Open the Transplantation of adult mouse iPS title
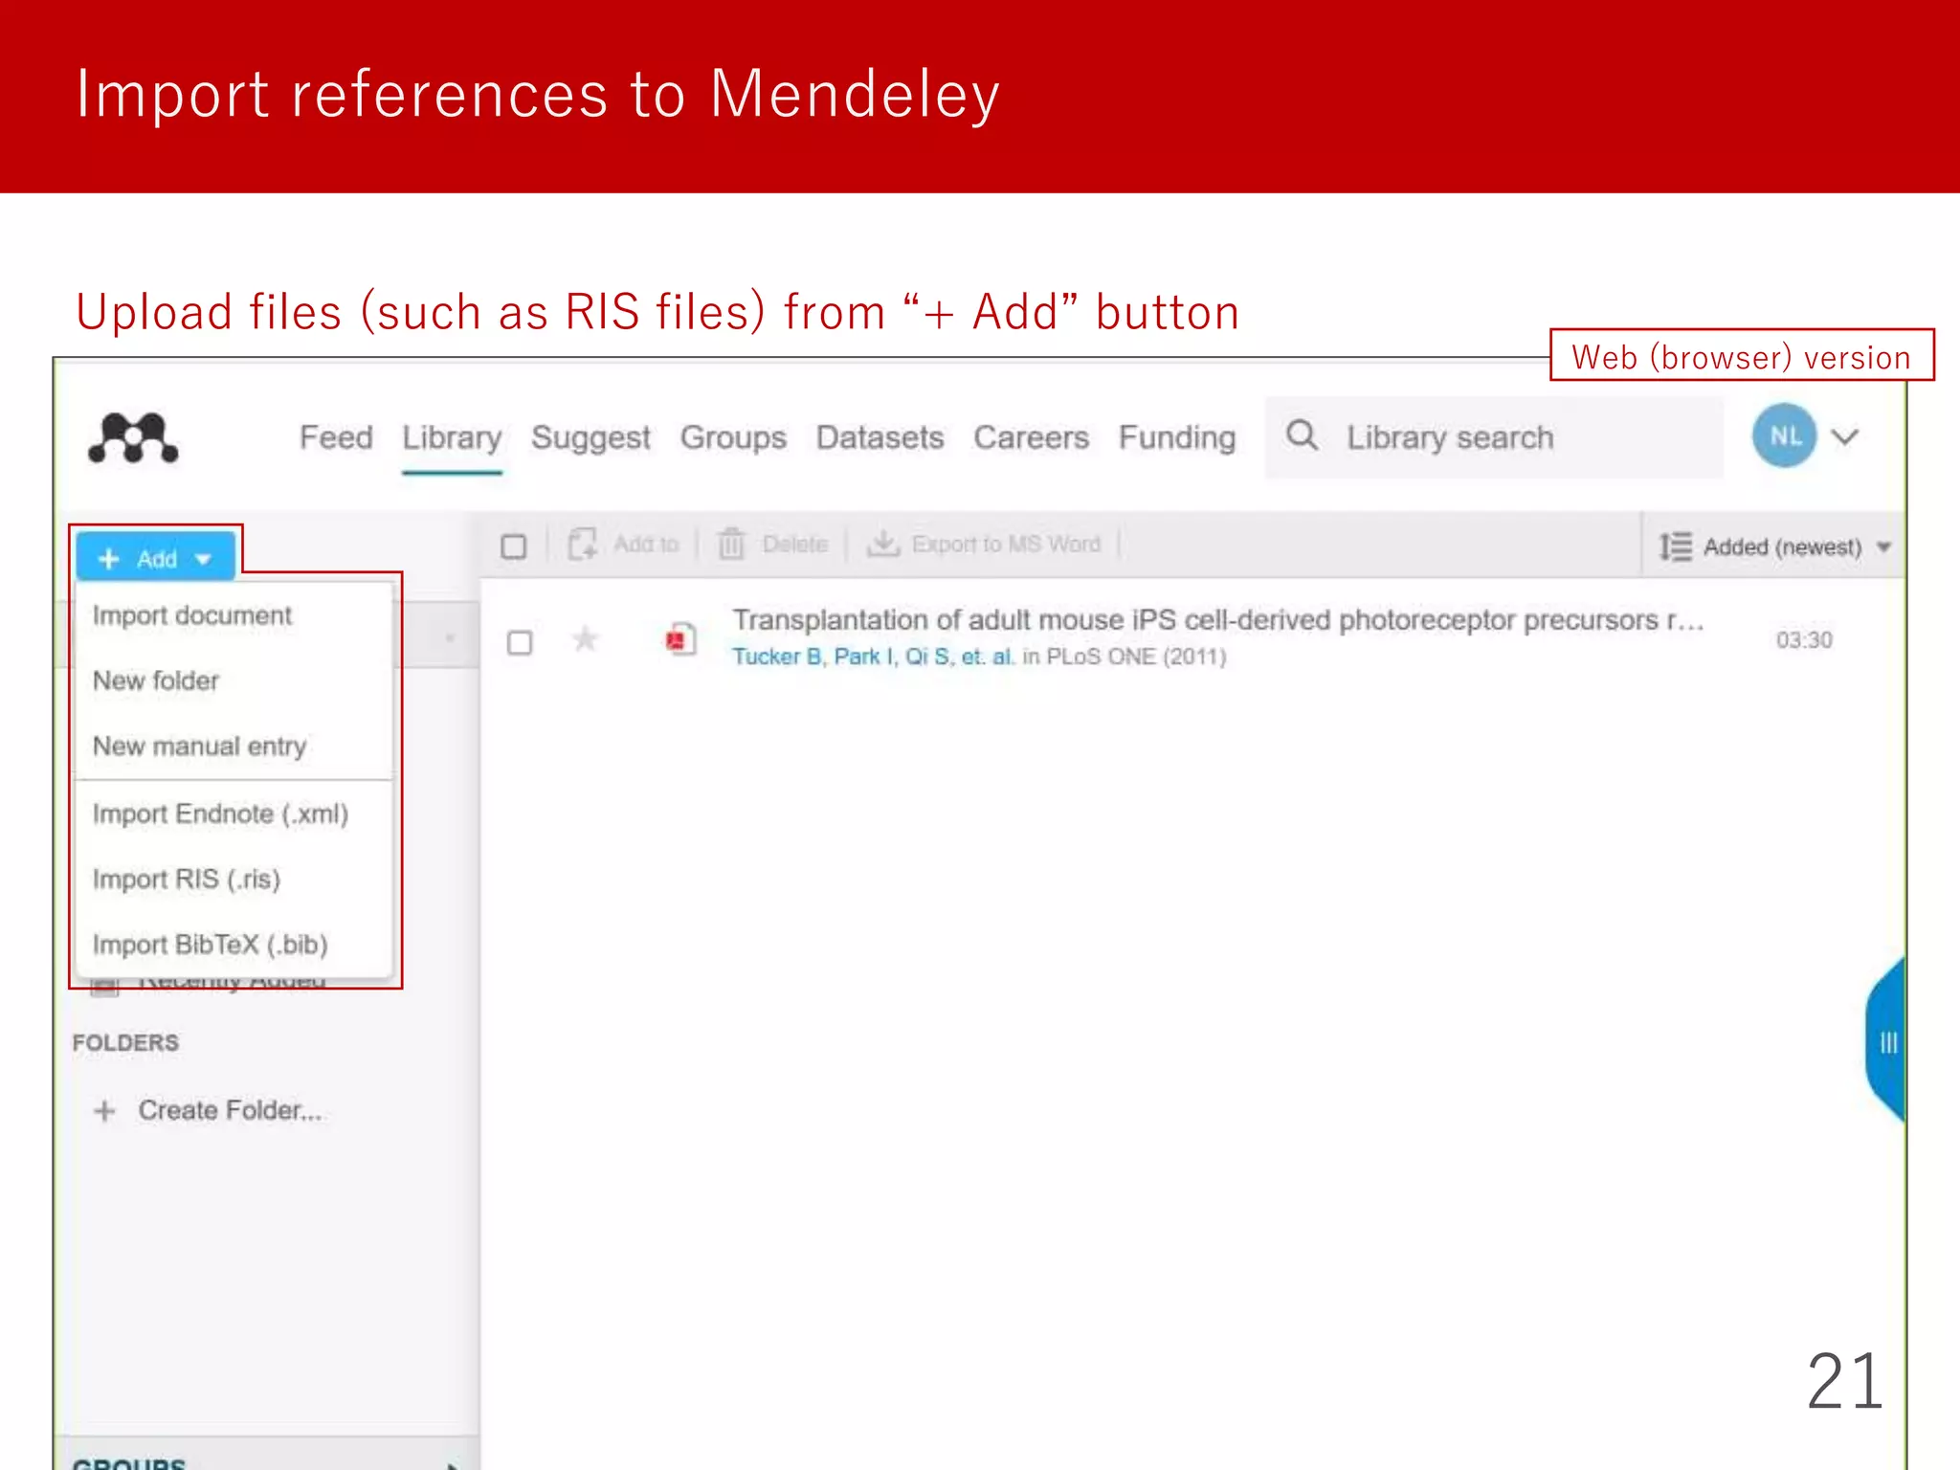Viewport: 1960px width, 1470px height. [1218, 620]
